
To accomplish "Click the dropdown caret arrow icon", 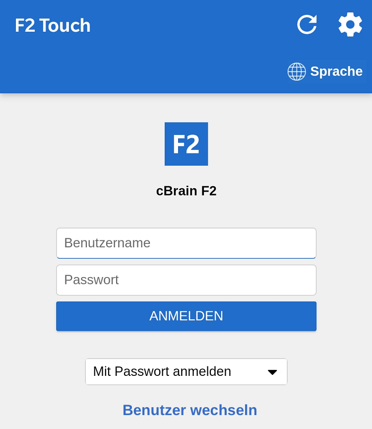I will coord(272,372).
